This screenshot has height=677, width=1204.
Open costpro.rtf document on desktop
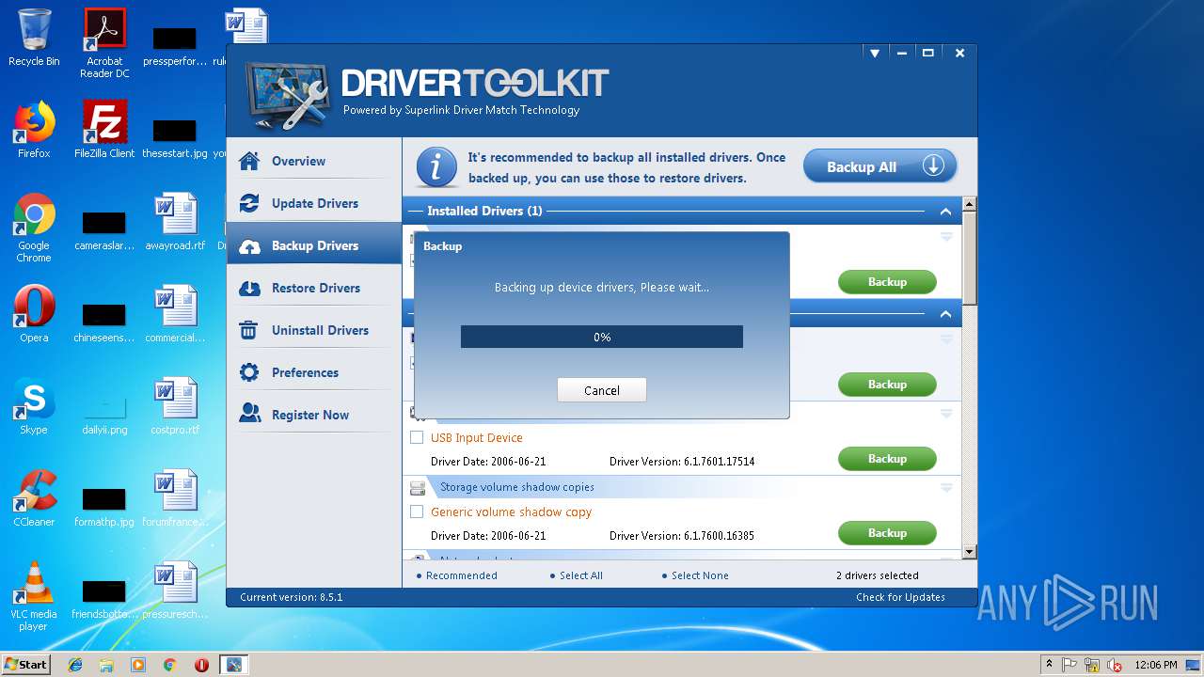(175, 405)
